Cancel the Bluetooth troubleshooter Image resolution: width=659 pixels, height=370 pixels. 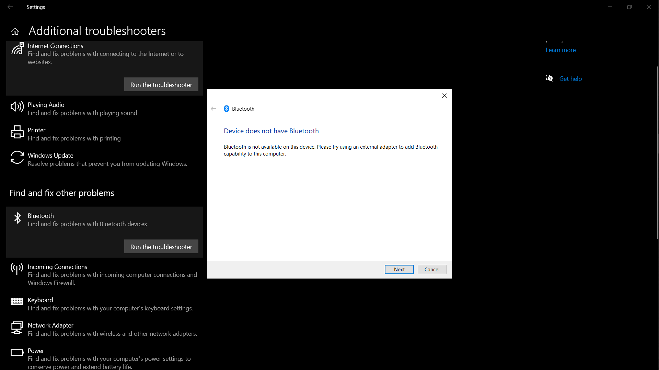coord(432,269)
